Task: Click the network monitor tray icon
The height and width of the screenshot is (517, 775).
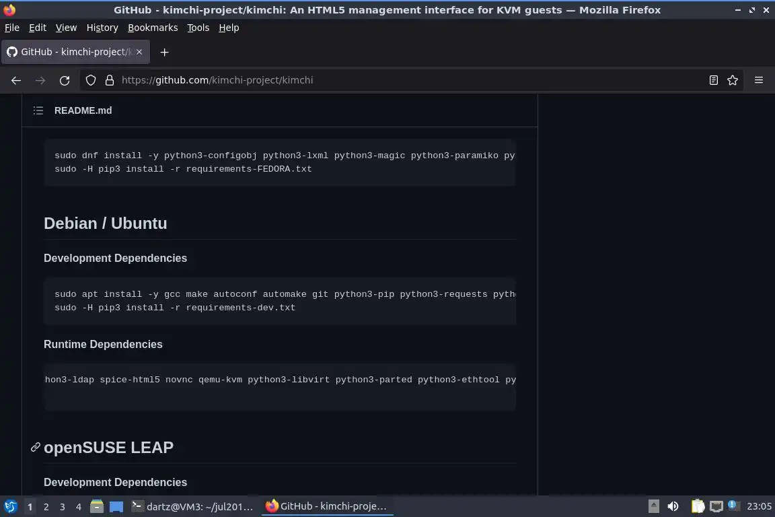Action: (x=716, y=506)
